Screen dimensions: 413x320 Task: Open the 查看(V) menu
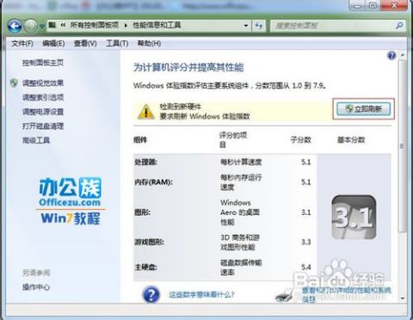85,44
